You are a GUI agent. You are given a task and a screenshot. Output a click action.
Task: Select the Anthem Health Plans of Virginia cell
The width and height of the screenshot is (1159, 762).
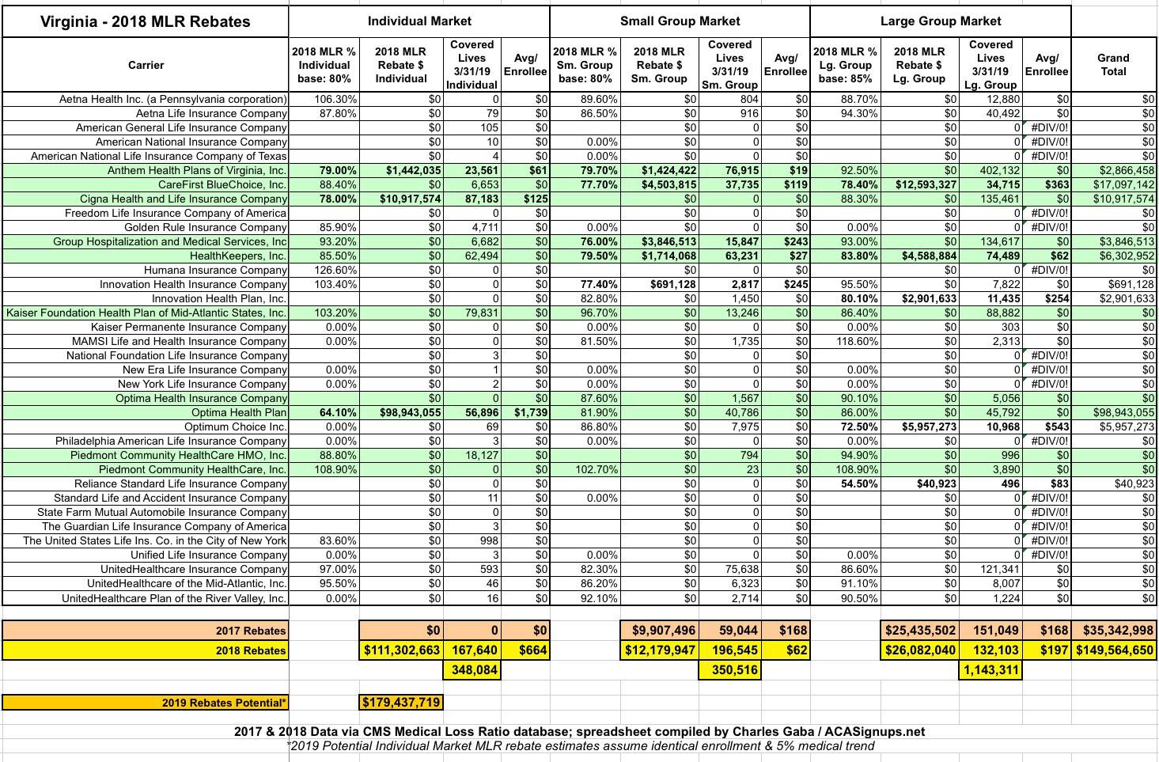click(146, 170)
